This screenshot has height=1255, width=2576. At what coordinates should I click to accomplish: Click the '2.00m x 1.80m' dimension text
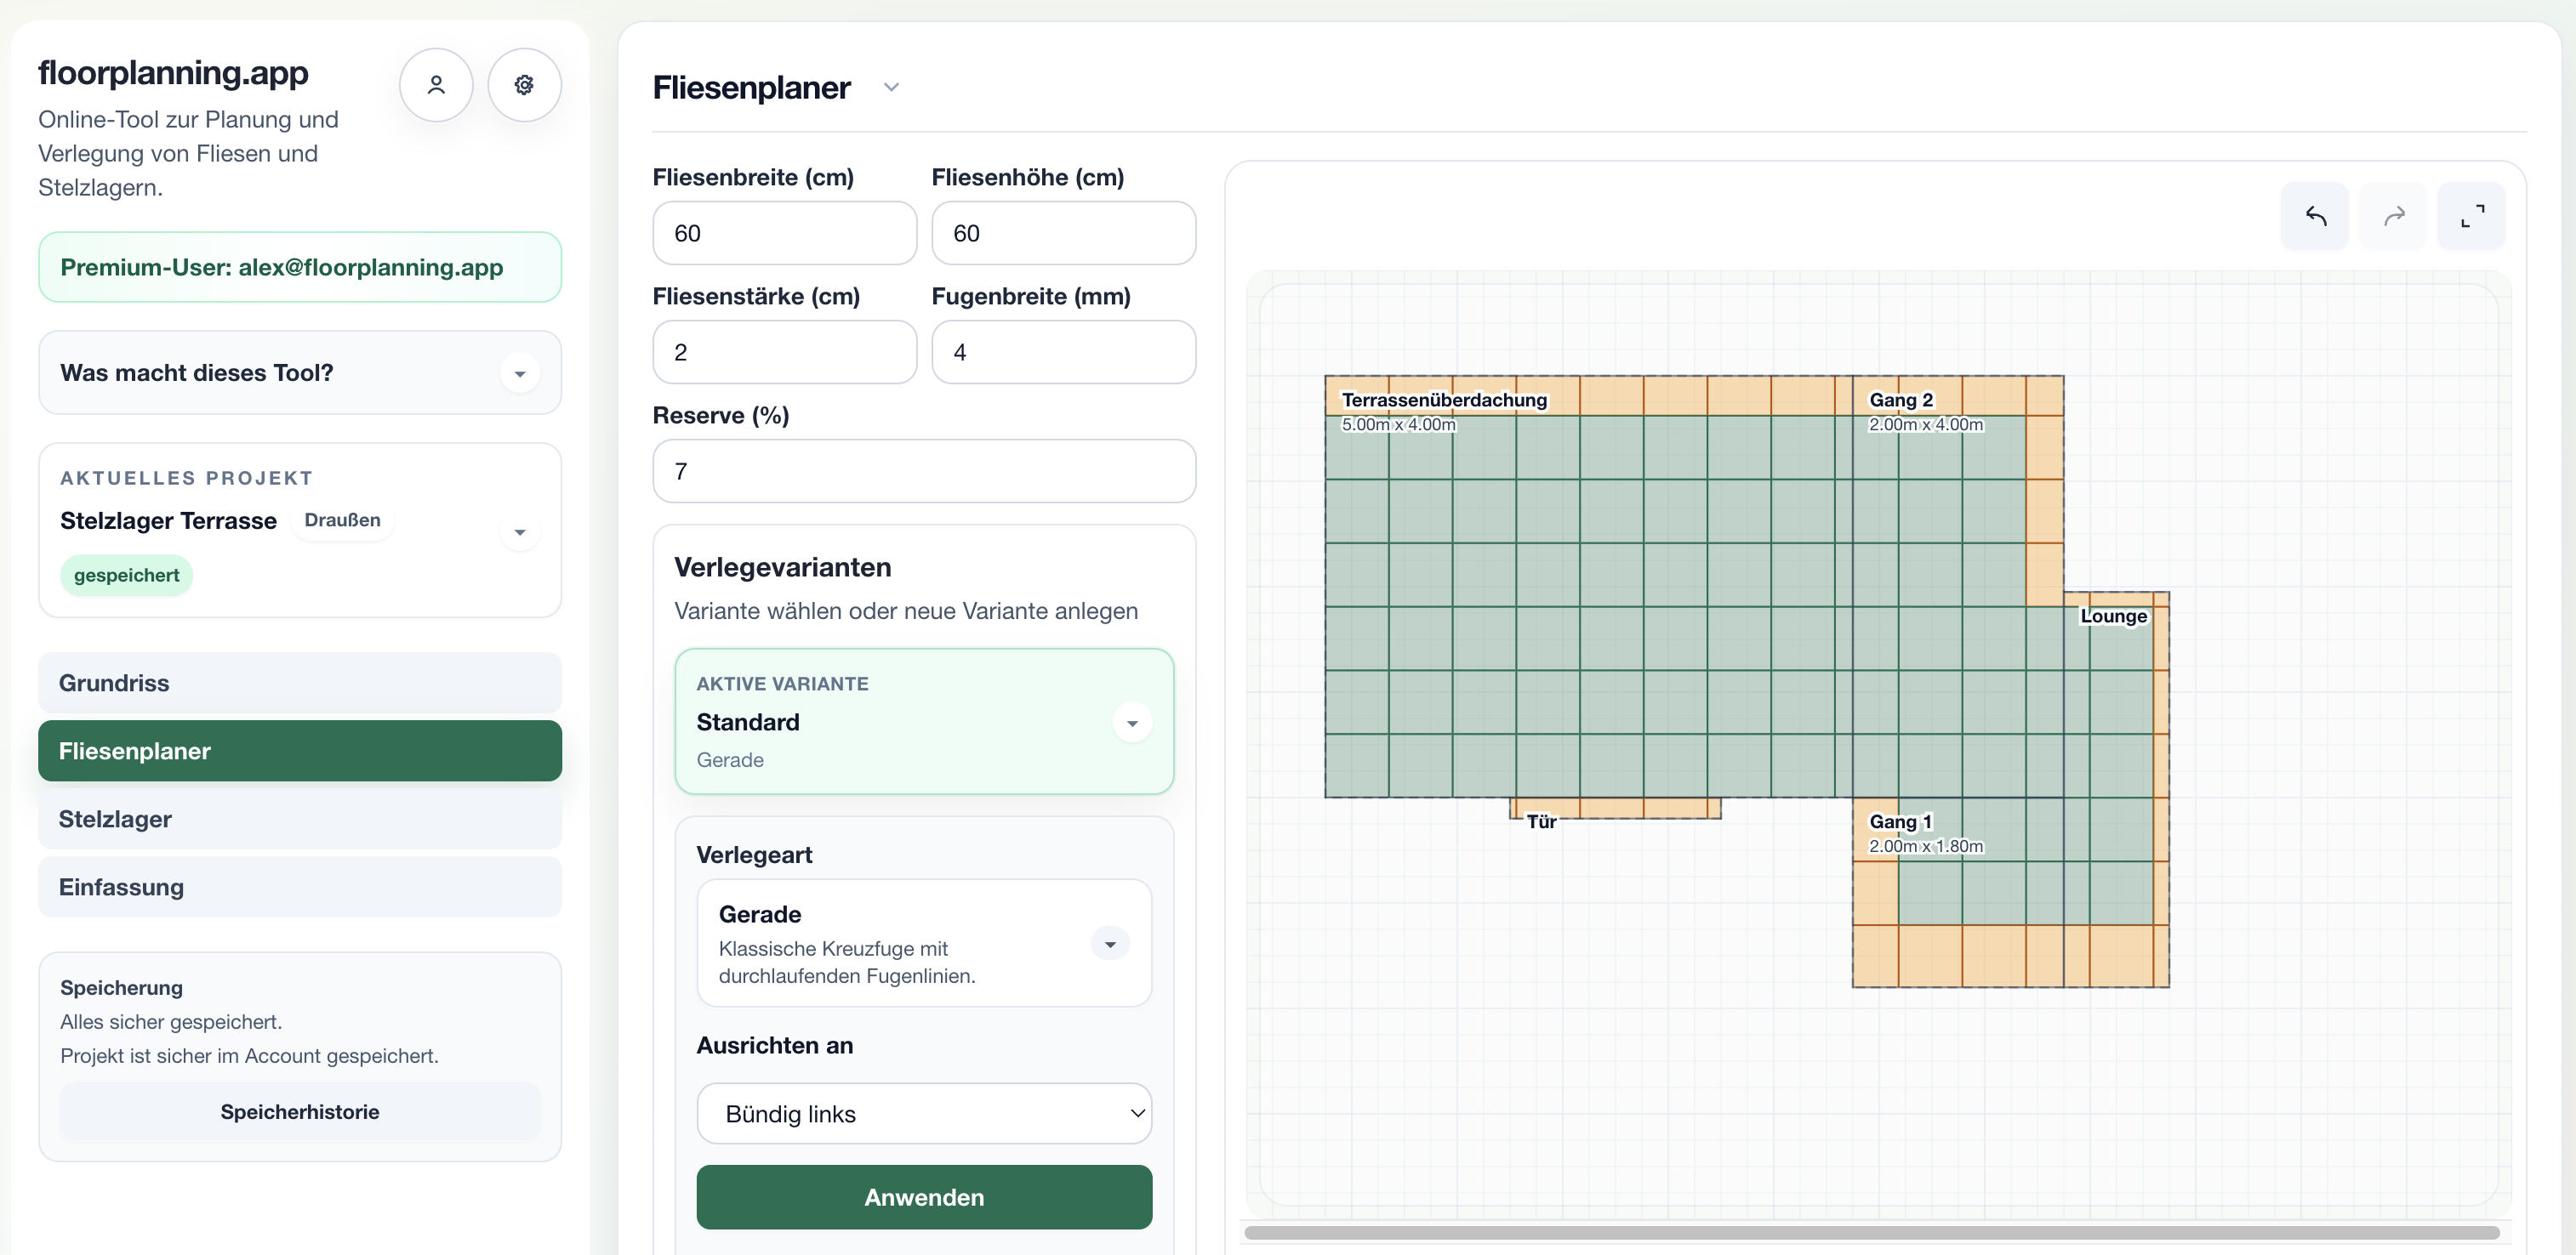pyautogui.click(x=1926, y=846)
